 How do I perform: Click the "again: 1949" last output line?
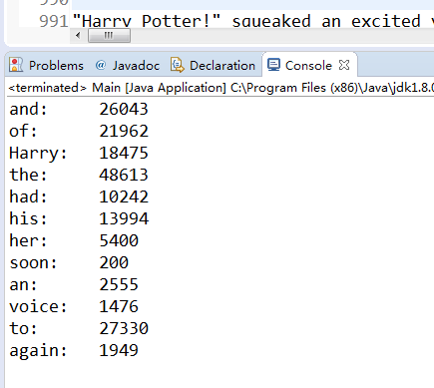[x=74, y=351]
